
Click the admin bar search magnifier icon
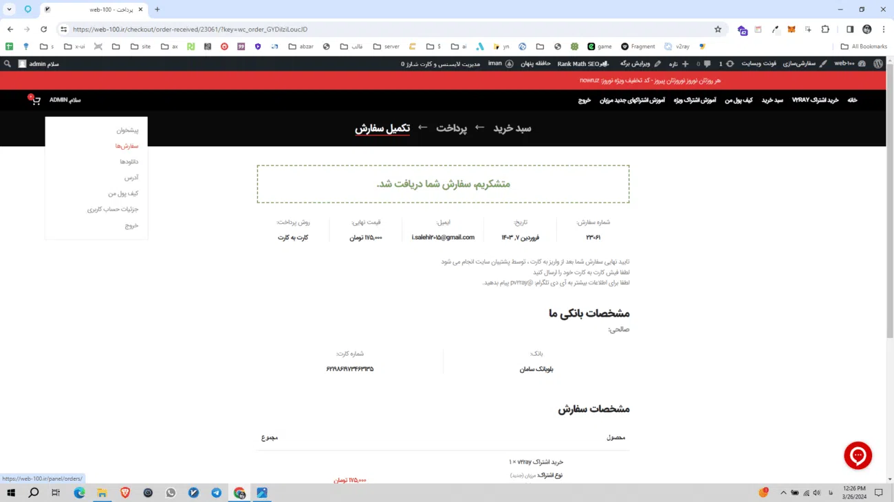[8, 64]
